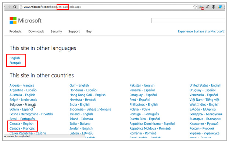Open Uruguay - Español site
This screenshot has width=229, height=143.
[203, 90]
